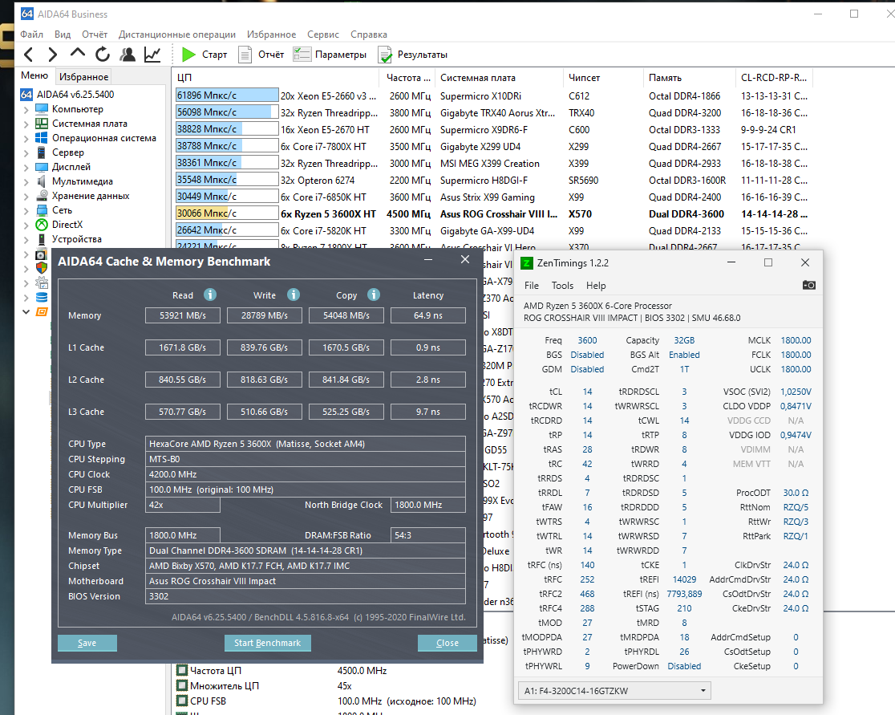Click the Start Benchmark button

267,643
